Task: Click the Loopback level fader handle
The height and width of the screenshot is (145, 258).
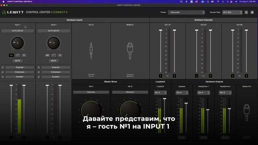Action: click(x=164, y=99)
